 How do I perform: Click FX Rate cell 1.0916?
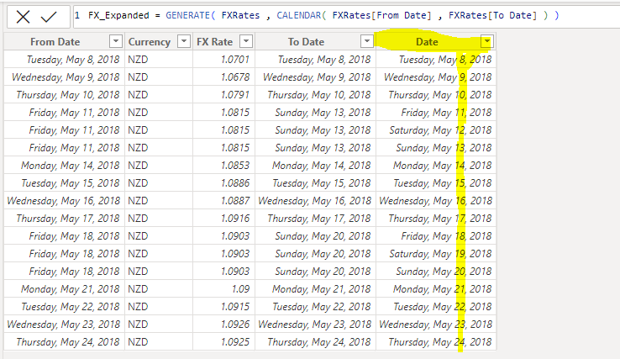pos(223,218)
